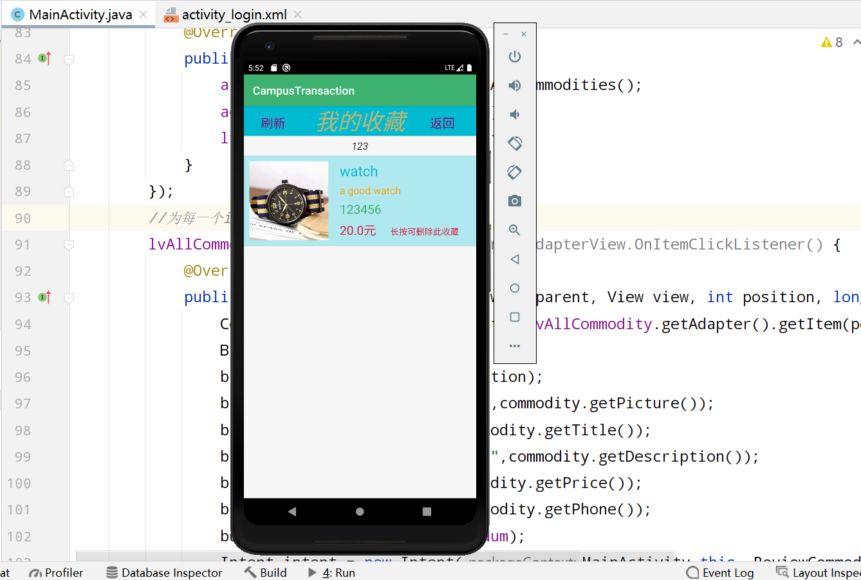This screenshot has height=580, width=861.
Task: Minimize the emulator toolbar window
Action: click(506, 34)
